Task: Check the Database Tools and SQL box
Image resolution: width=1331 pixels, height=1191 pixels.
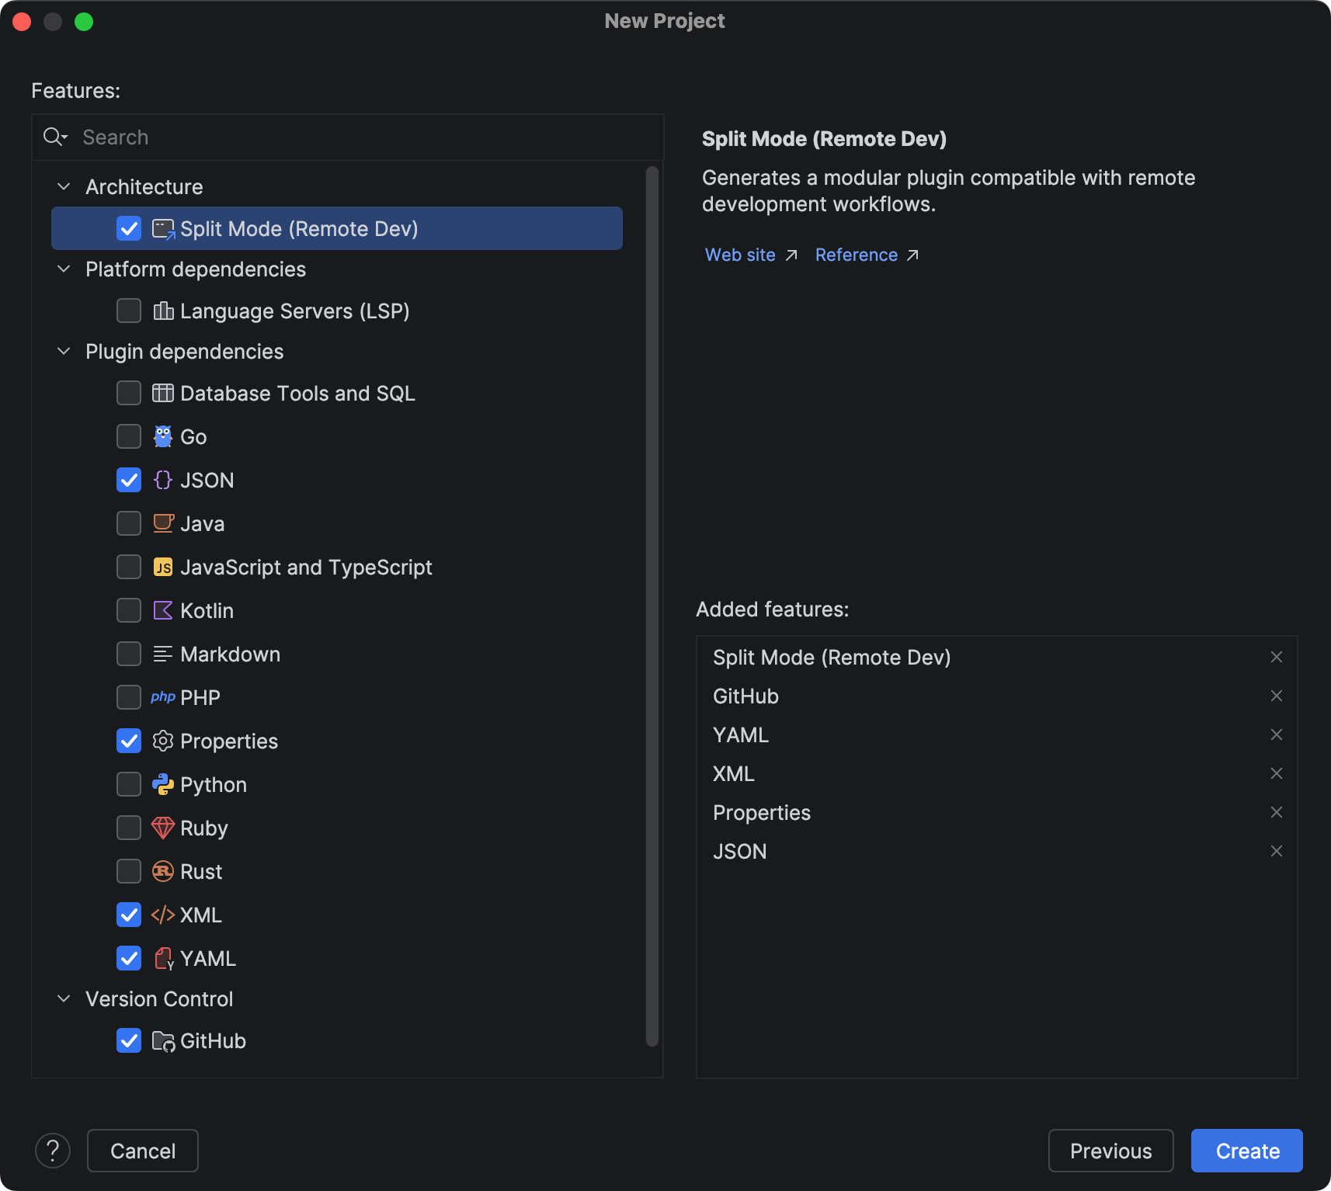Action: coord(129,393)
